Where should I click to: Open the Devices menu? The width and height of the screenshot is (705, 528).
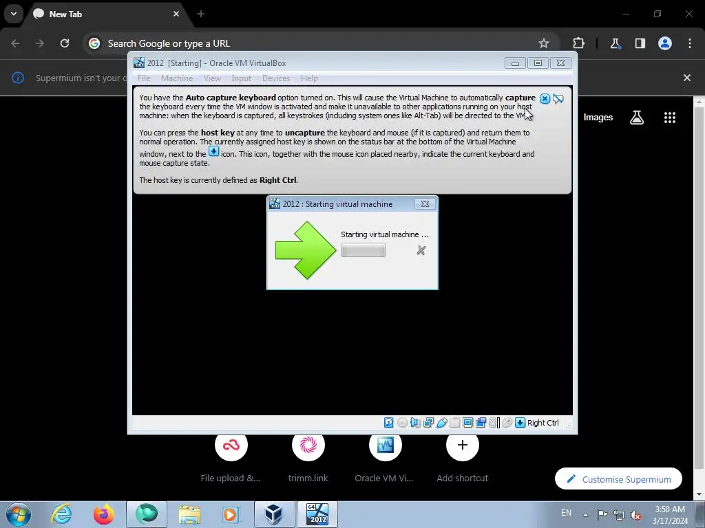[x=276, y=78]
